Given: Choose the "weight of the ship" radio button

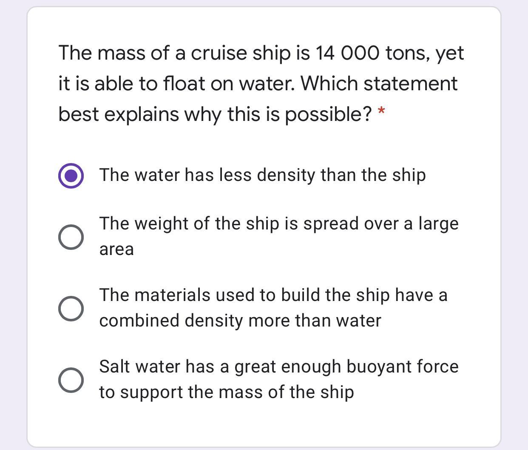Looking at the screenshot, I should pos(71,237).
